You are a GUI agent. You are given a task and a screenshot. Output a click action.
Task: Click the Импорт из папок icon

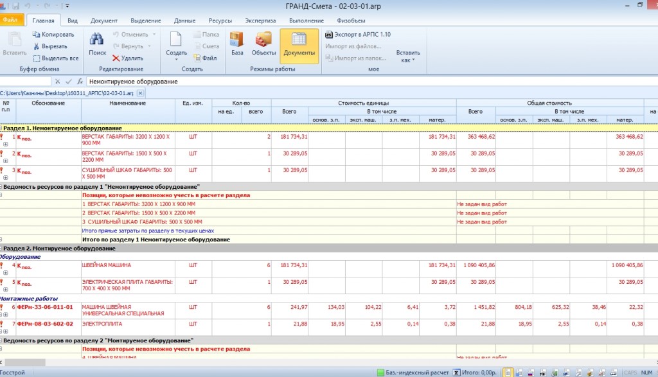[329, 58]
